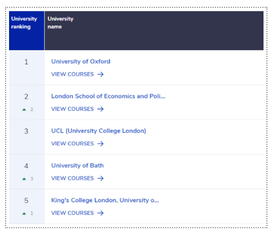272x235 pixels.
Task: Click the arrow icon in the UCL row
Action: (x=101, y=144)
